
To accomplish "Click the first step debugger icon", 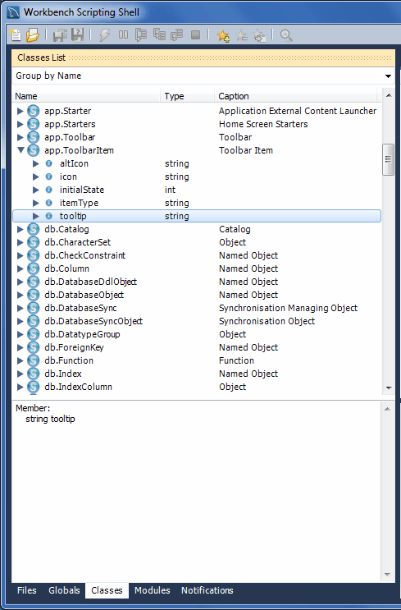I will coord(141,35).
